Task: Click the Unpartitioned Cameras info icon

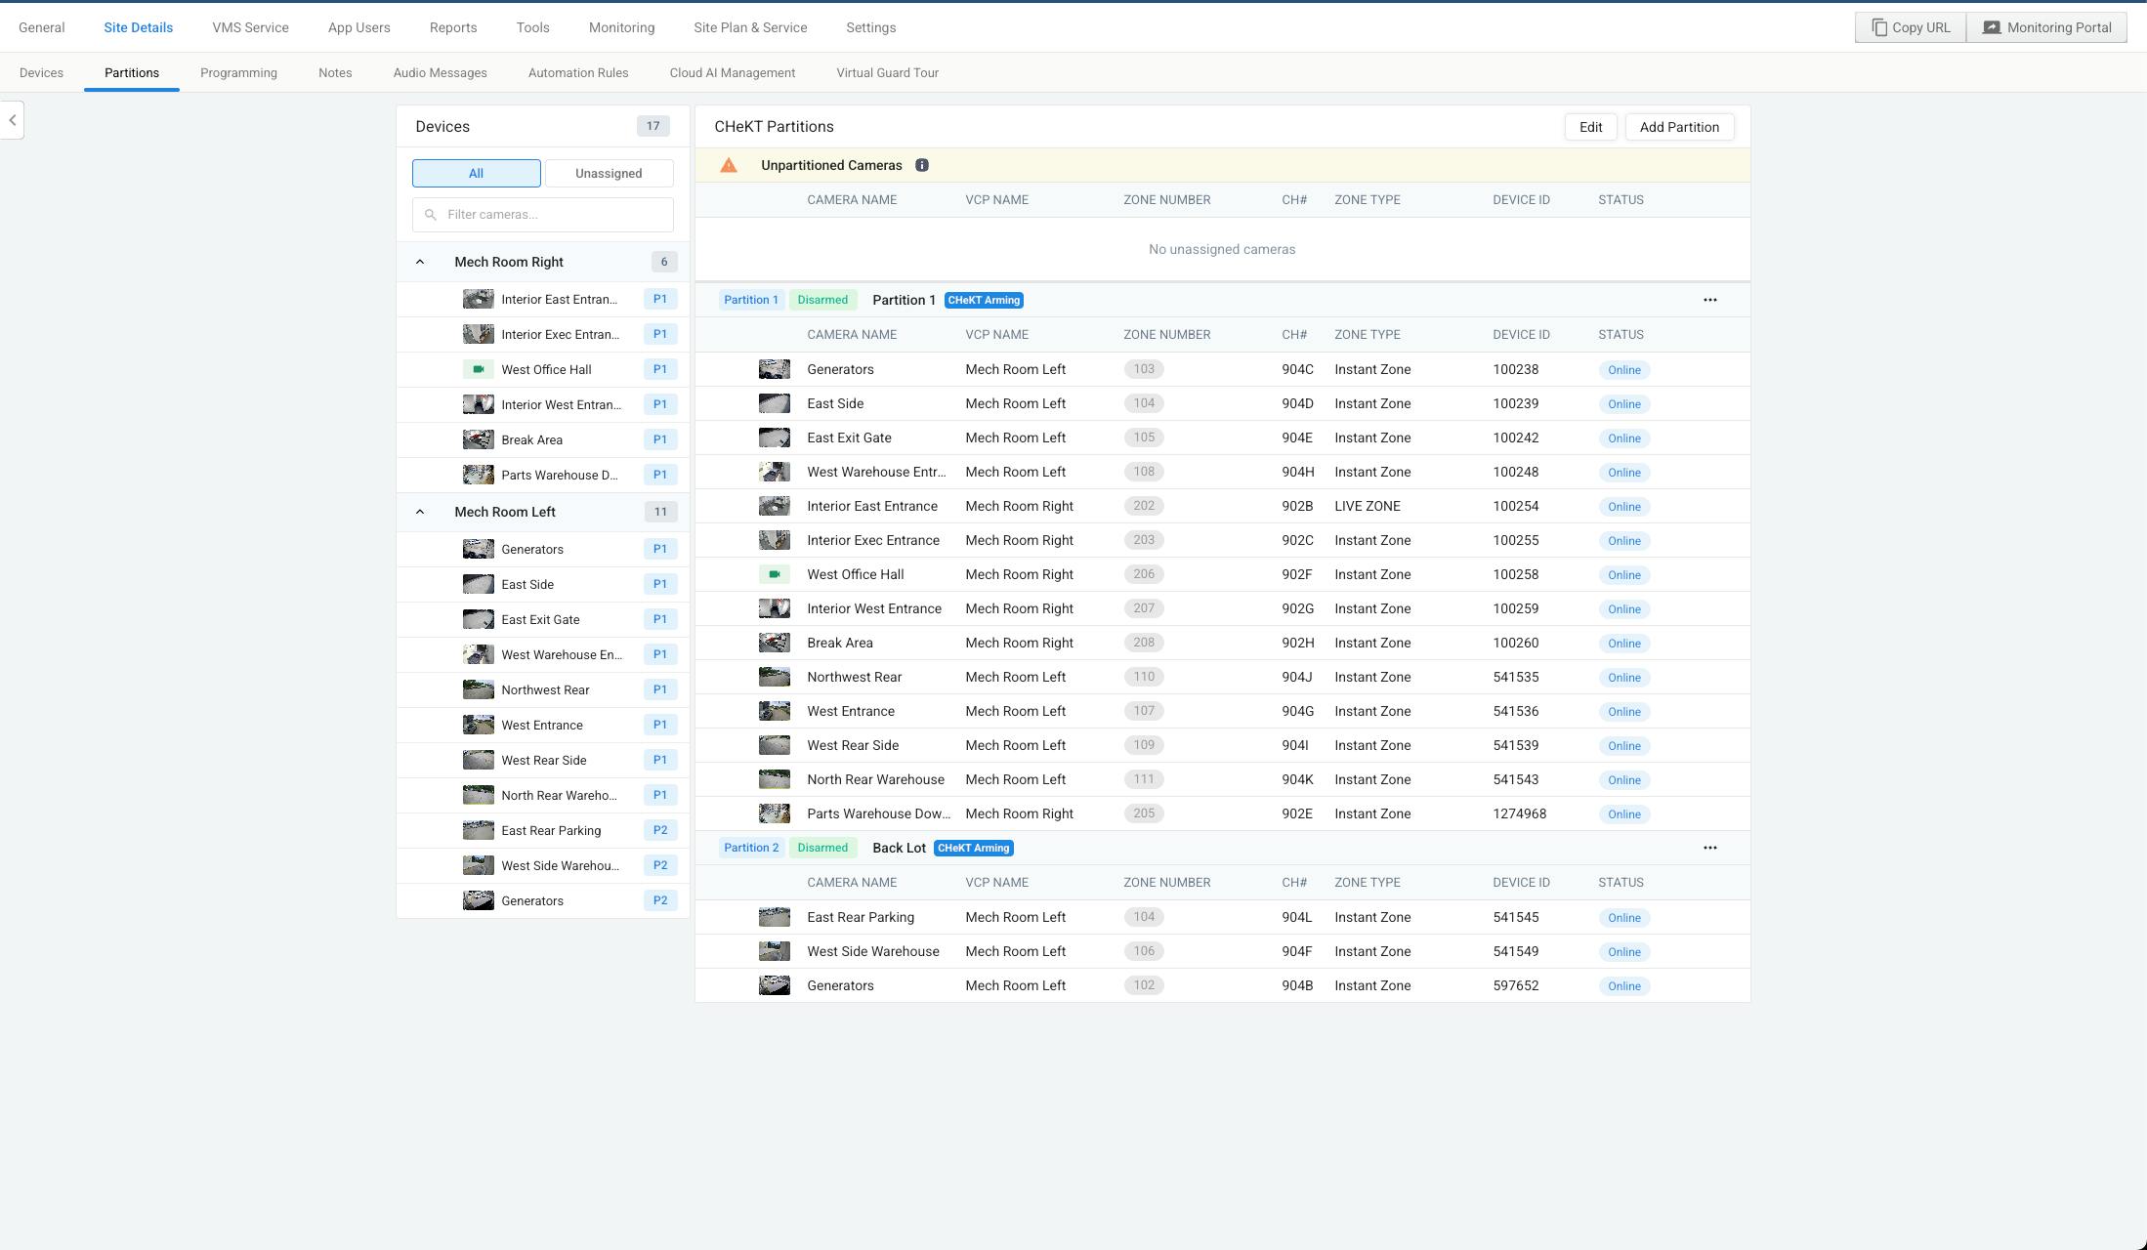Action: coord(921,165)
